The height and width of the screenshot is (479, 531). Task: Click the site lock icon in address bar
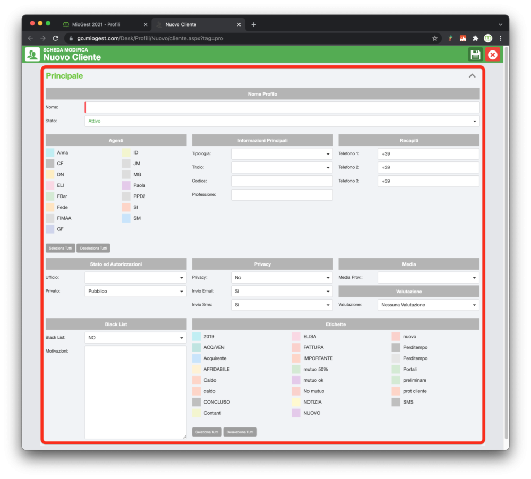[x=71, y=38]
